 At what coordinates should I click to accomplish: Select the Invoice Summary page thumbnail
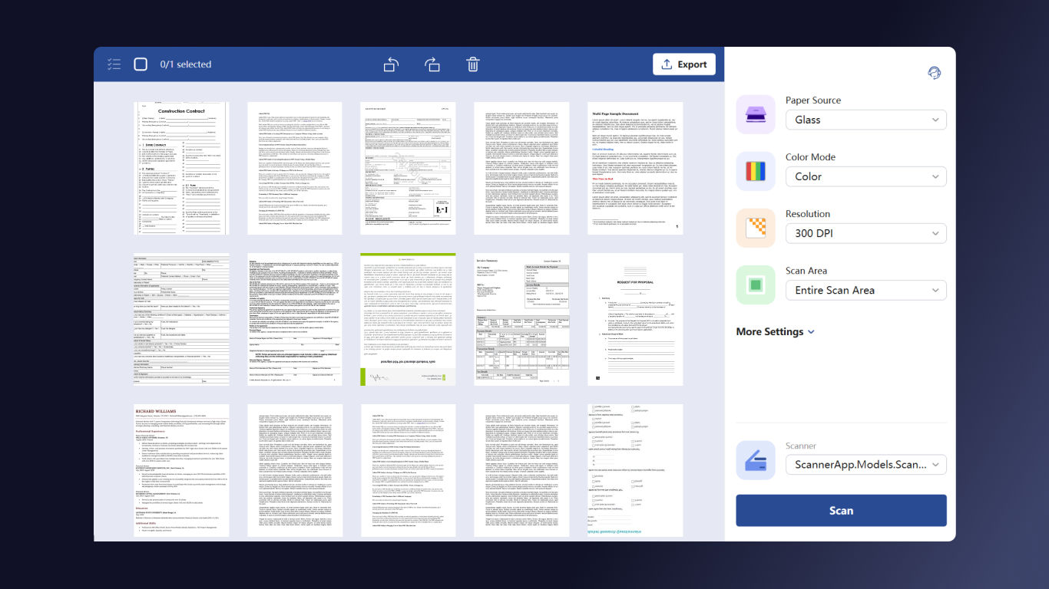(x=521, y=319)
